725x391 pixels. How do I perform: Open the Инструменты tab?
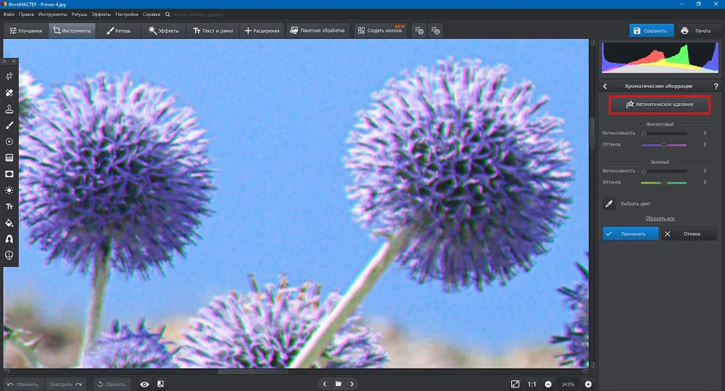72,30
